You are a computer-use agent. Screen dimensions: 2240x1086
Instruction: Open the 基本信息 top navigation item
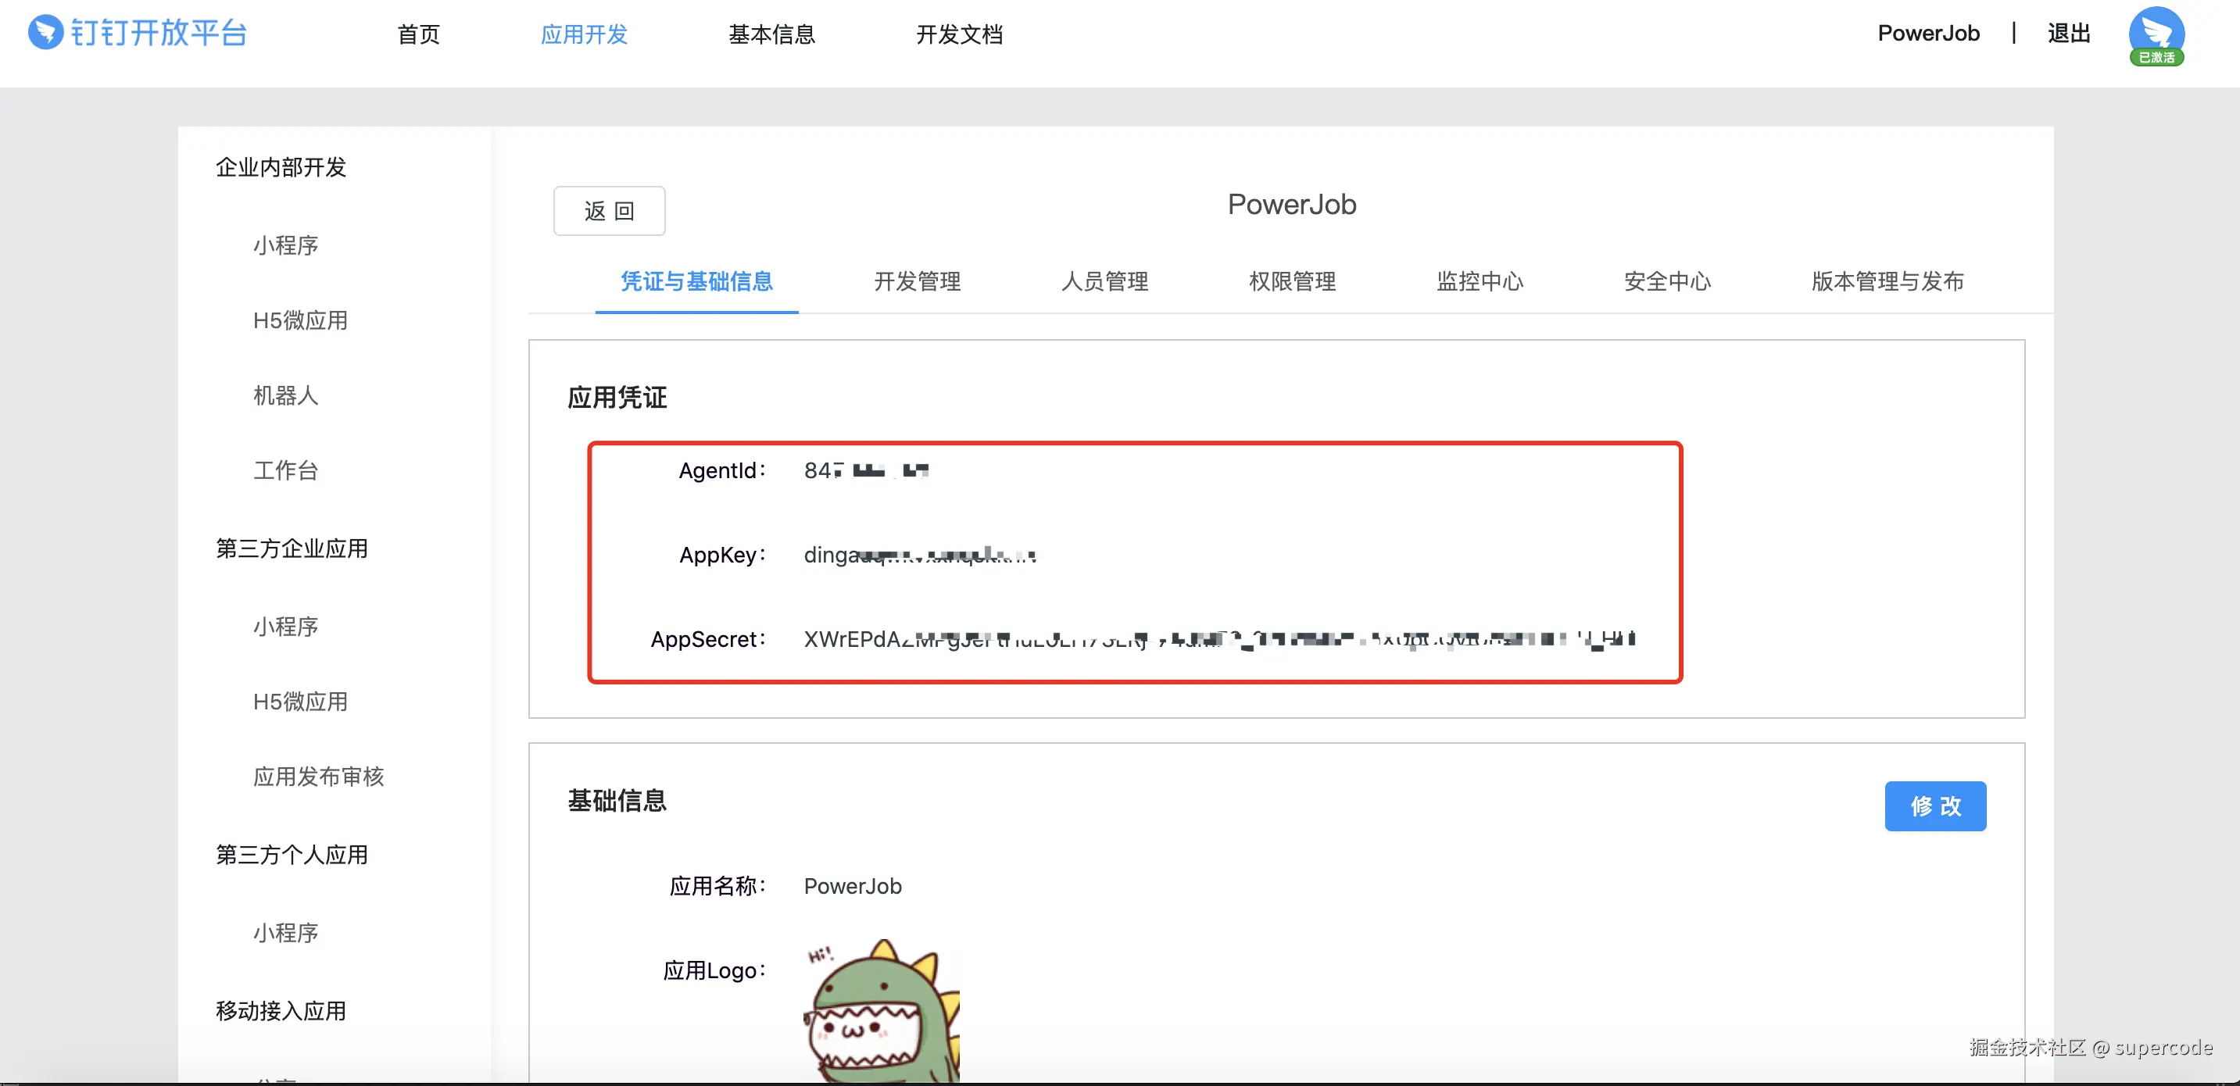771,35
